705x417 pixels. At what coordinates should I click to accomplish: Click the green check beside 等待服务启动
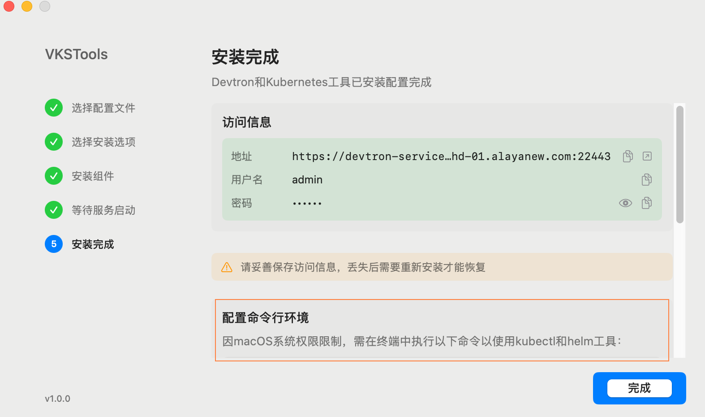54,210
